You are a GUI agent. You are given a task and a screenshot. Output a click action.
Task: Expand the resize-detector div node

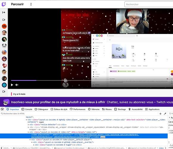pyautogui.click(x=28, y=125)
